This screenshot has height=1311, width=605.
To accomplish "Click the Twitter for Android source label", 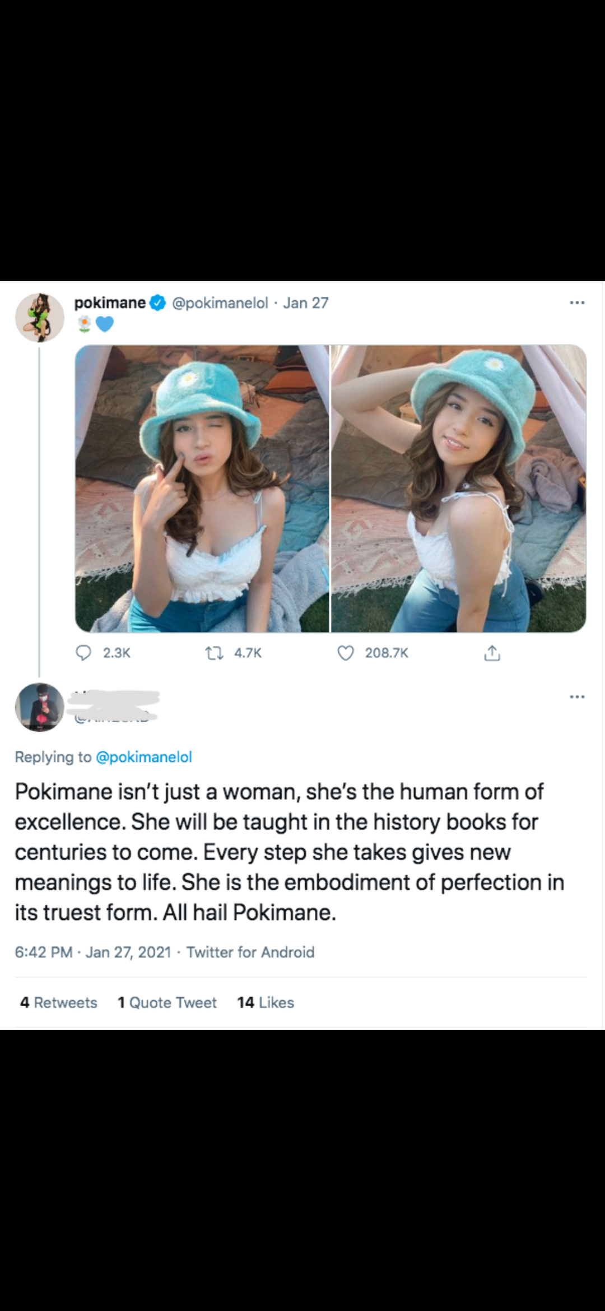I will coord(250,952).
